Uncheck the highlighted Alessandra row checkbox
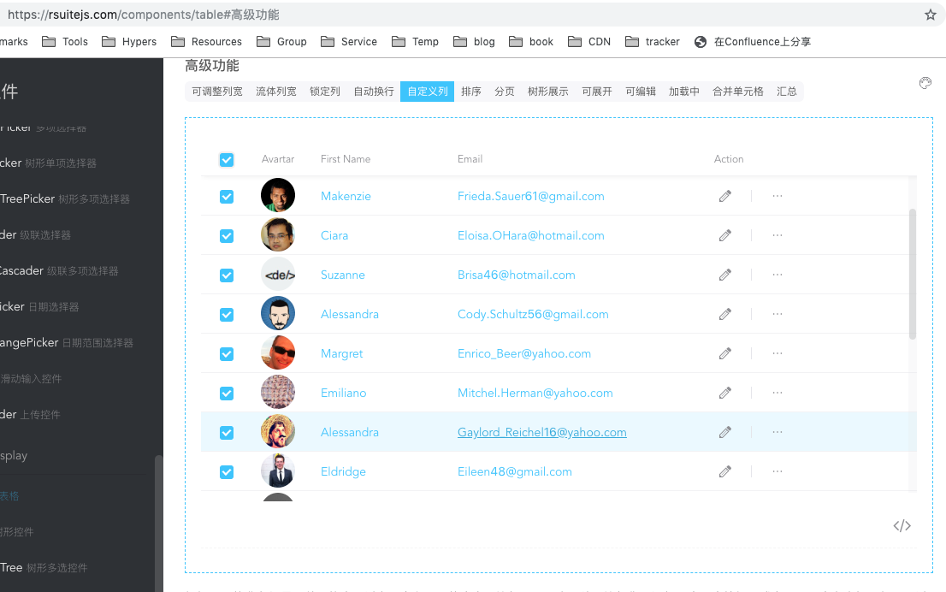946x592 pixels. pyautogui.click(x=227, y=432)
